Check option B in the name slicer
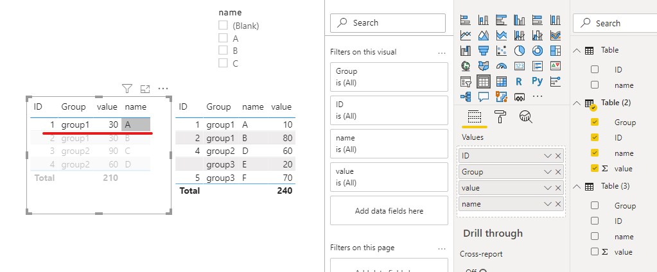The width and height of the screenshot is (657, 272). coord(223,51)
